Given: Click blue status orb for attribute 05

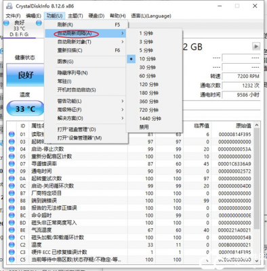Looking at the screenshot, I should coord(12,157).
